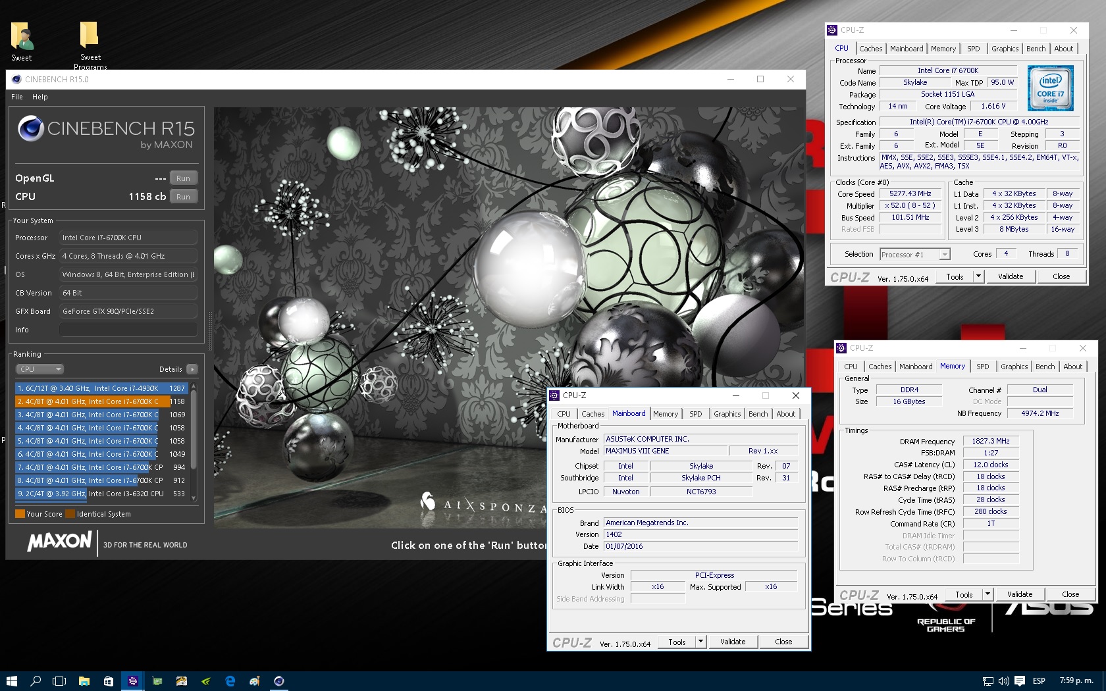The height and width of the screenshot is (691, 1106).
Task: Open the Action Center notifications icon
Action: (1020, 681)
